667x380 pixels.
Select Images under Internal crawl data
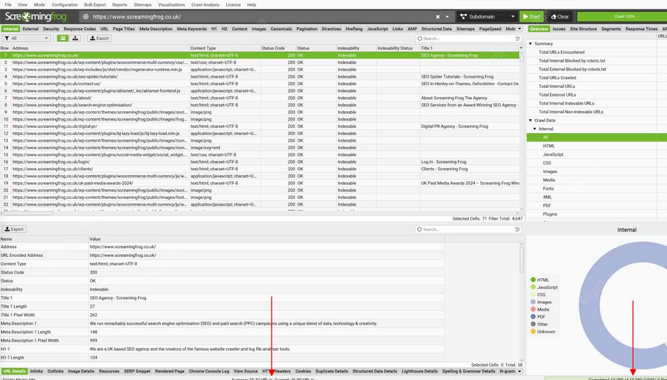pos(550,172)
